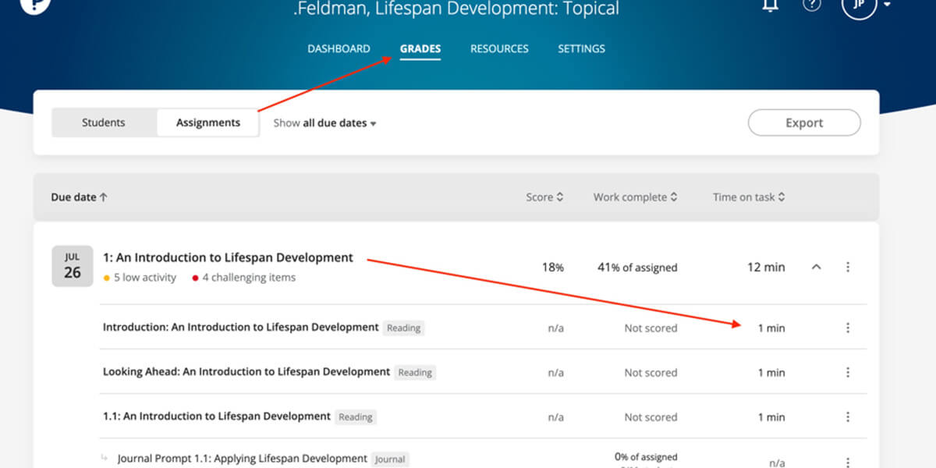
Task: Open the three-dot menu for Looking Ahead reading
Action: click(x=848, y=373)
